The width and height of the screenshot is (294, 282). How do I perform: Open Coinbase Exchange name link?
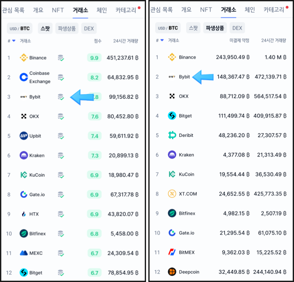coord(40,77)
